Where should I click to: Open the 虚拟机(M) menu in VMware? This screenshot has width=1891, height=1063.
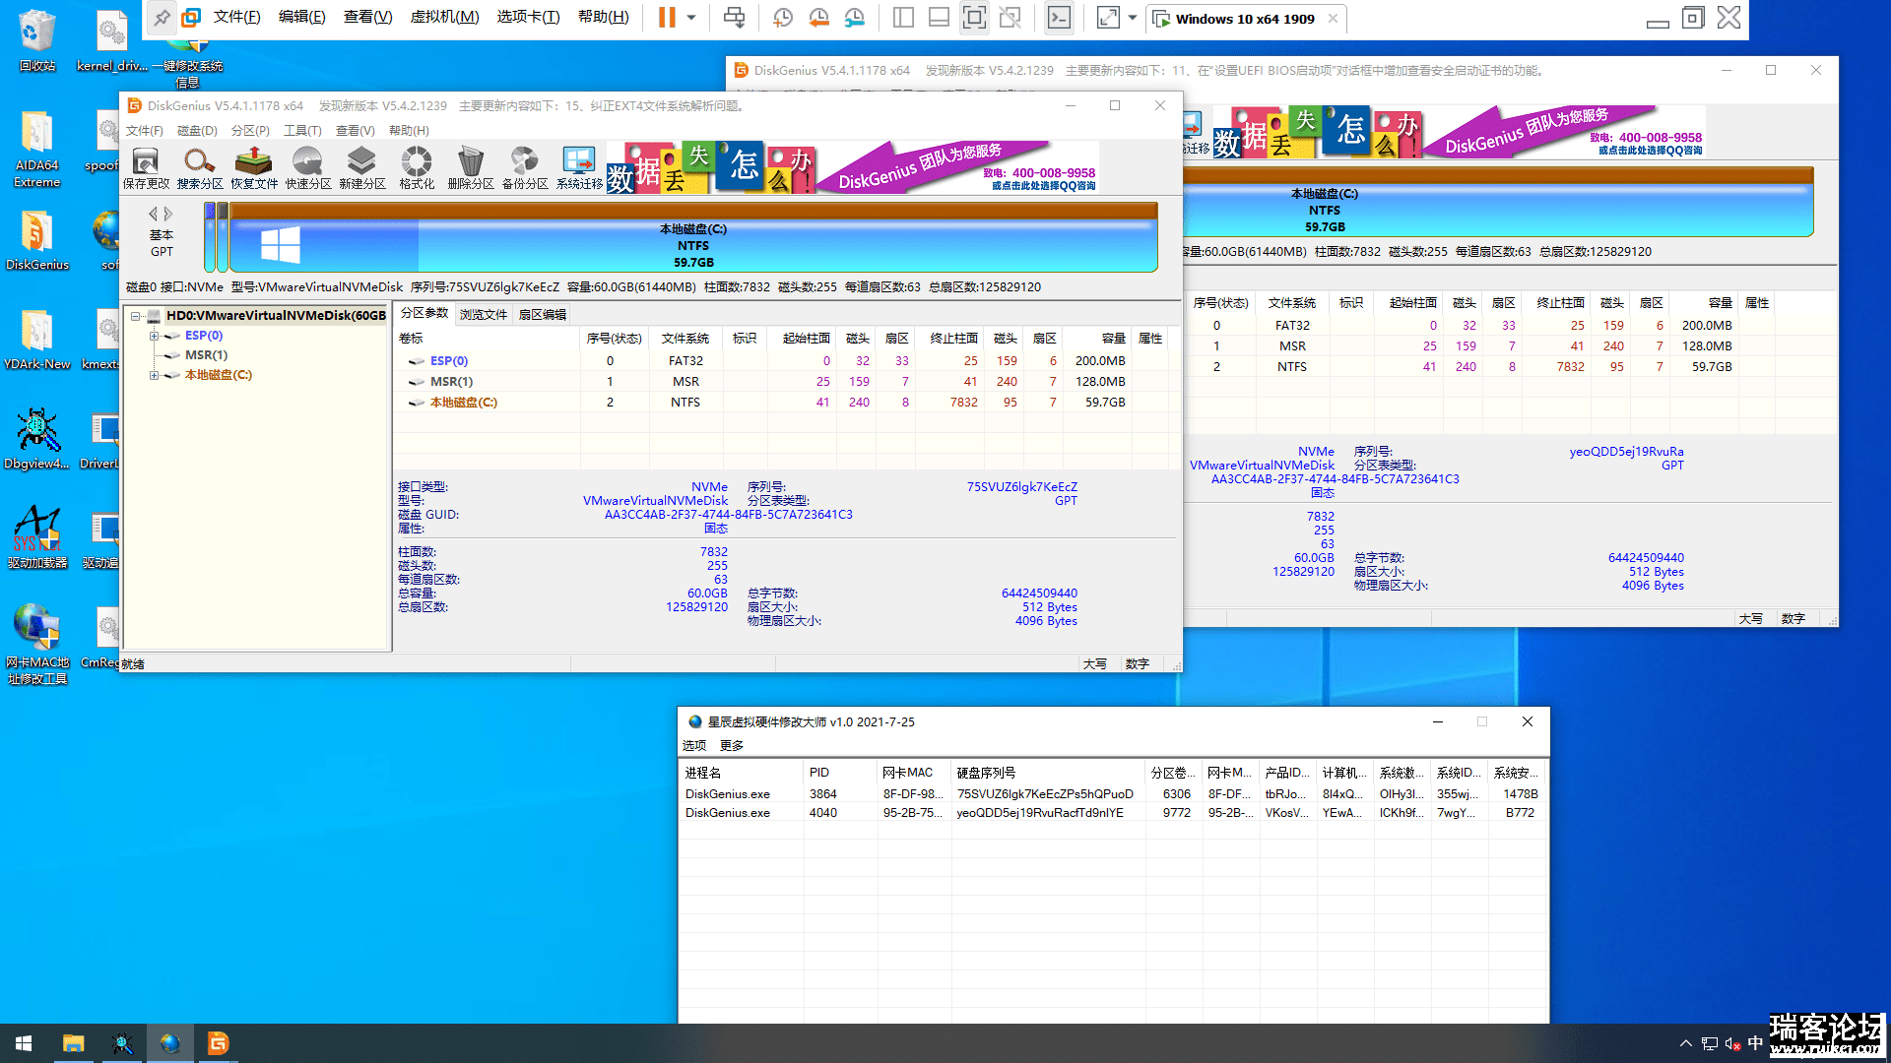click(444, 17)
